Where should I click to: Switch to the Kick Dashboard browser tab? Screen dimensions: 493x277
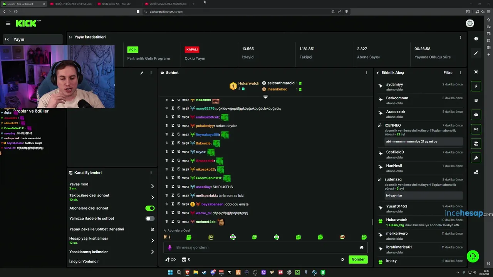(x=23, y=4)
